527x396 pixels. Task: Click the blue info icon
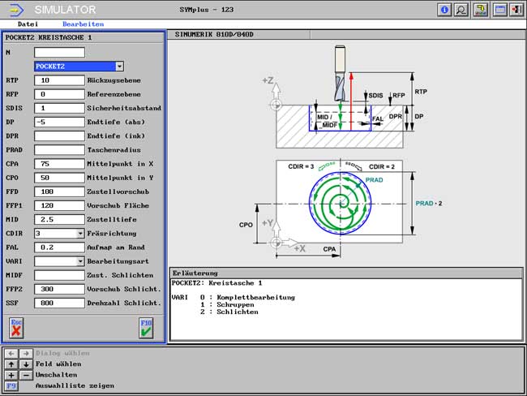pos(444,10)
